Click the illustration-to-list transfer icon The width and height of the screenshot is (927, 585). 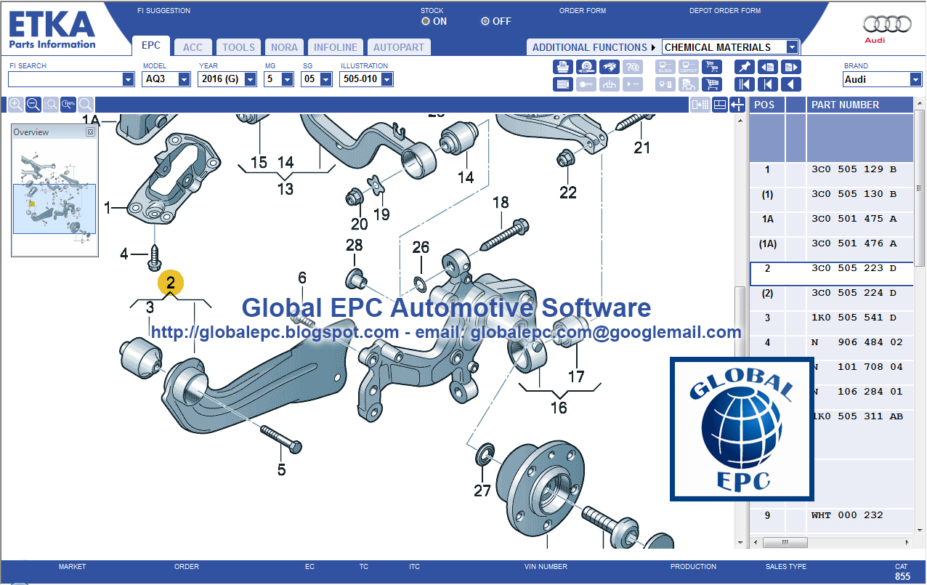pyautogui.click(x=700, y=105)
